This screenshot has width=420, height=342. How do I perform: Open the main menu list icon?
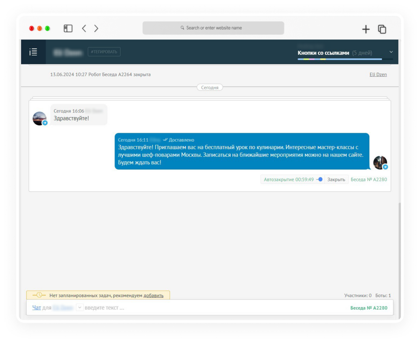tap(33, 52)
